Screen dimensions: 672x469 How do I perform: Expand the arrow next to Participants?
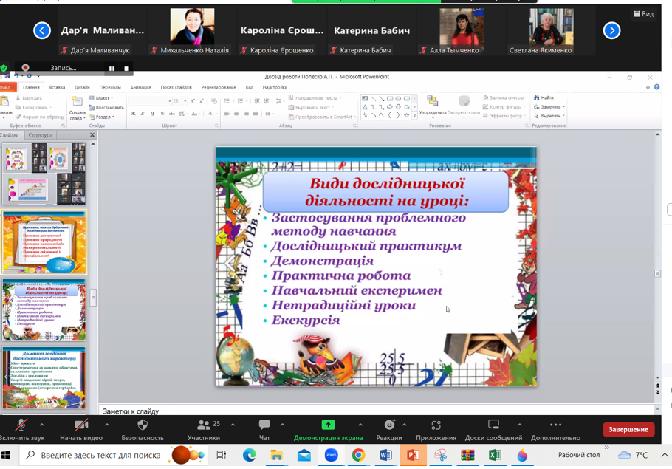click(x=233, y=425)
